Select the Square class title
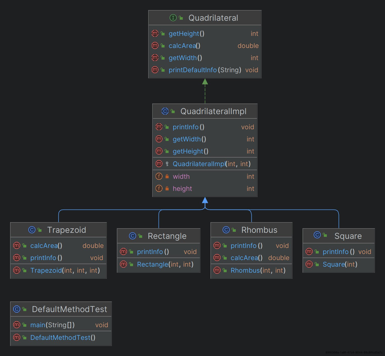Image resolution: width=385 pixels, height=356 pixels. click(x=348, y=236)
